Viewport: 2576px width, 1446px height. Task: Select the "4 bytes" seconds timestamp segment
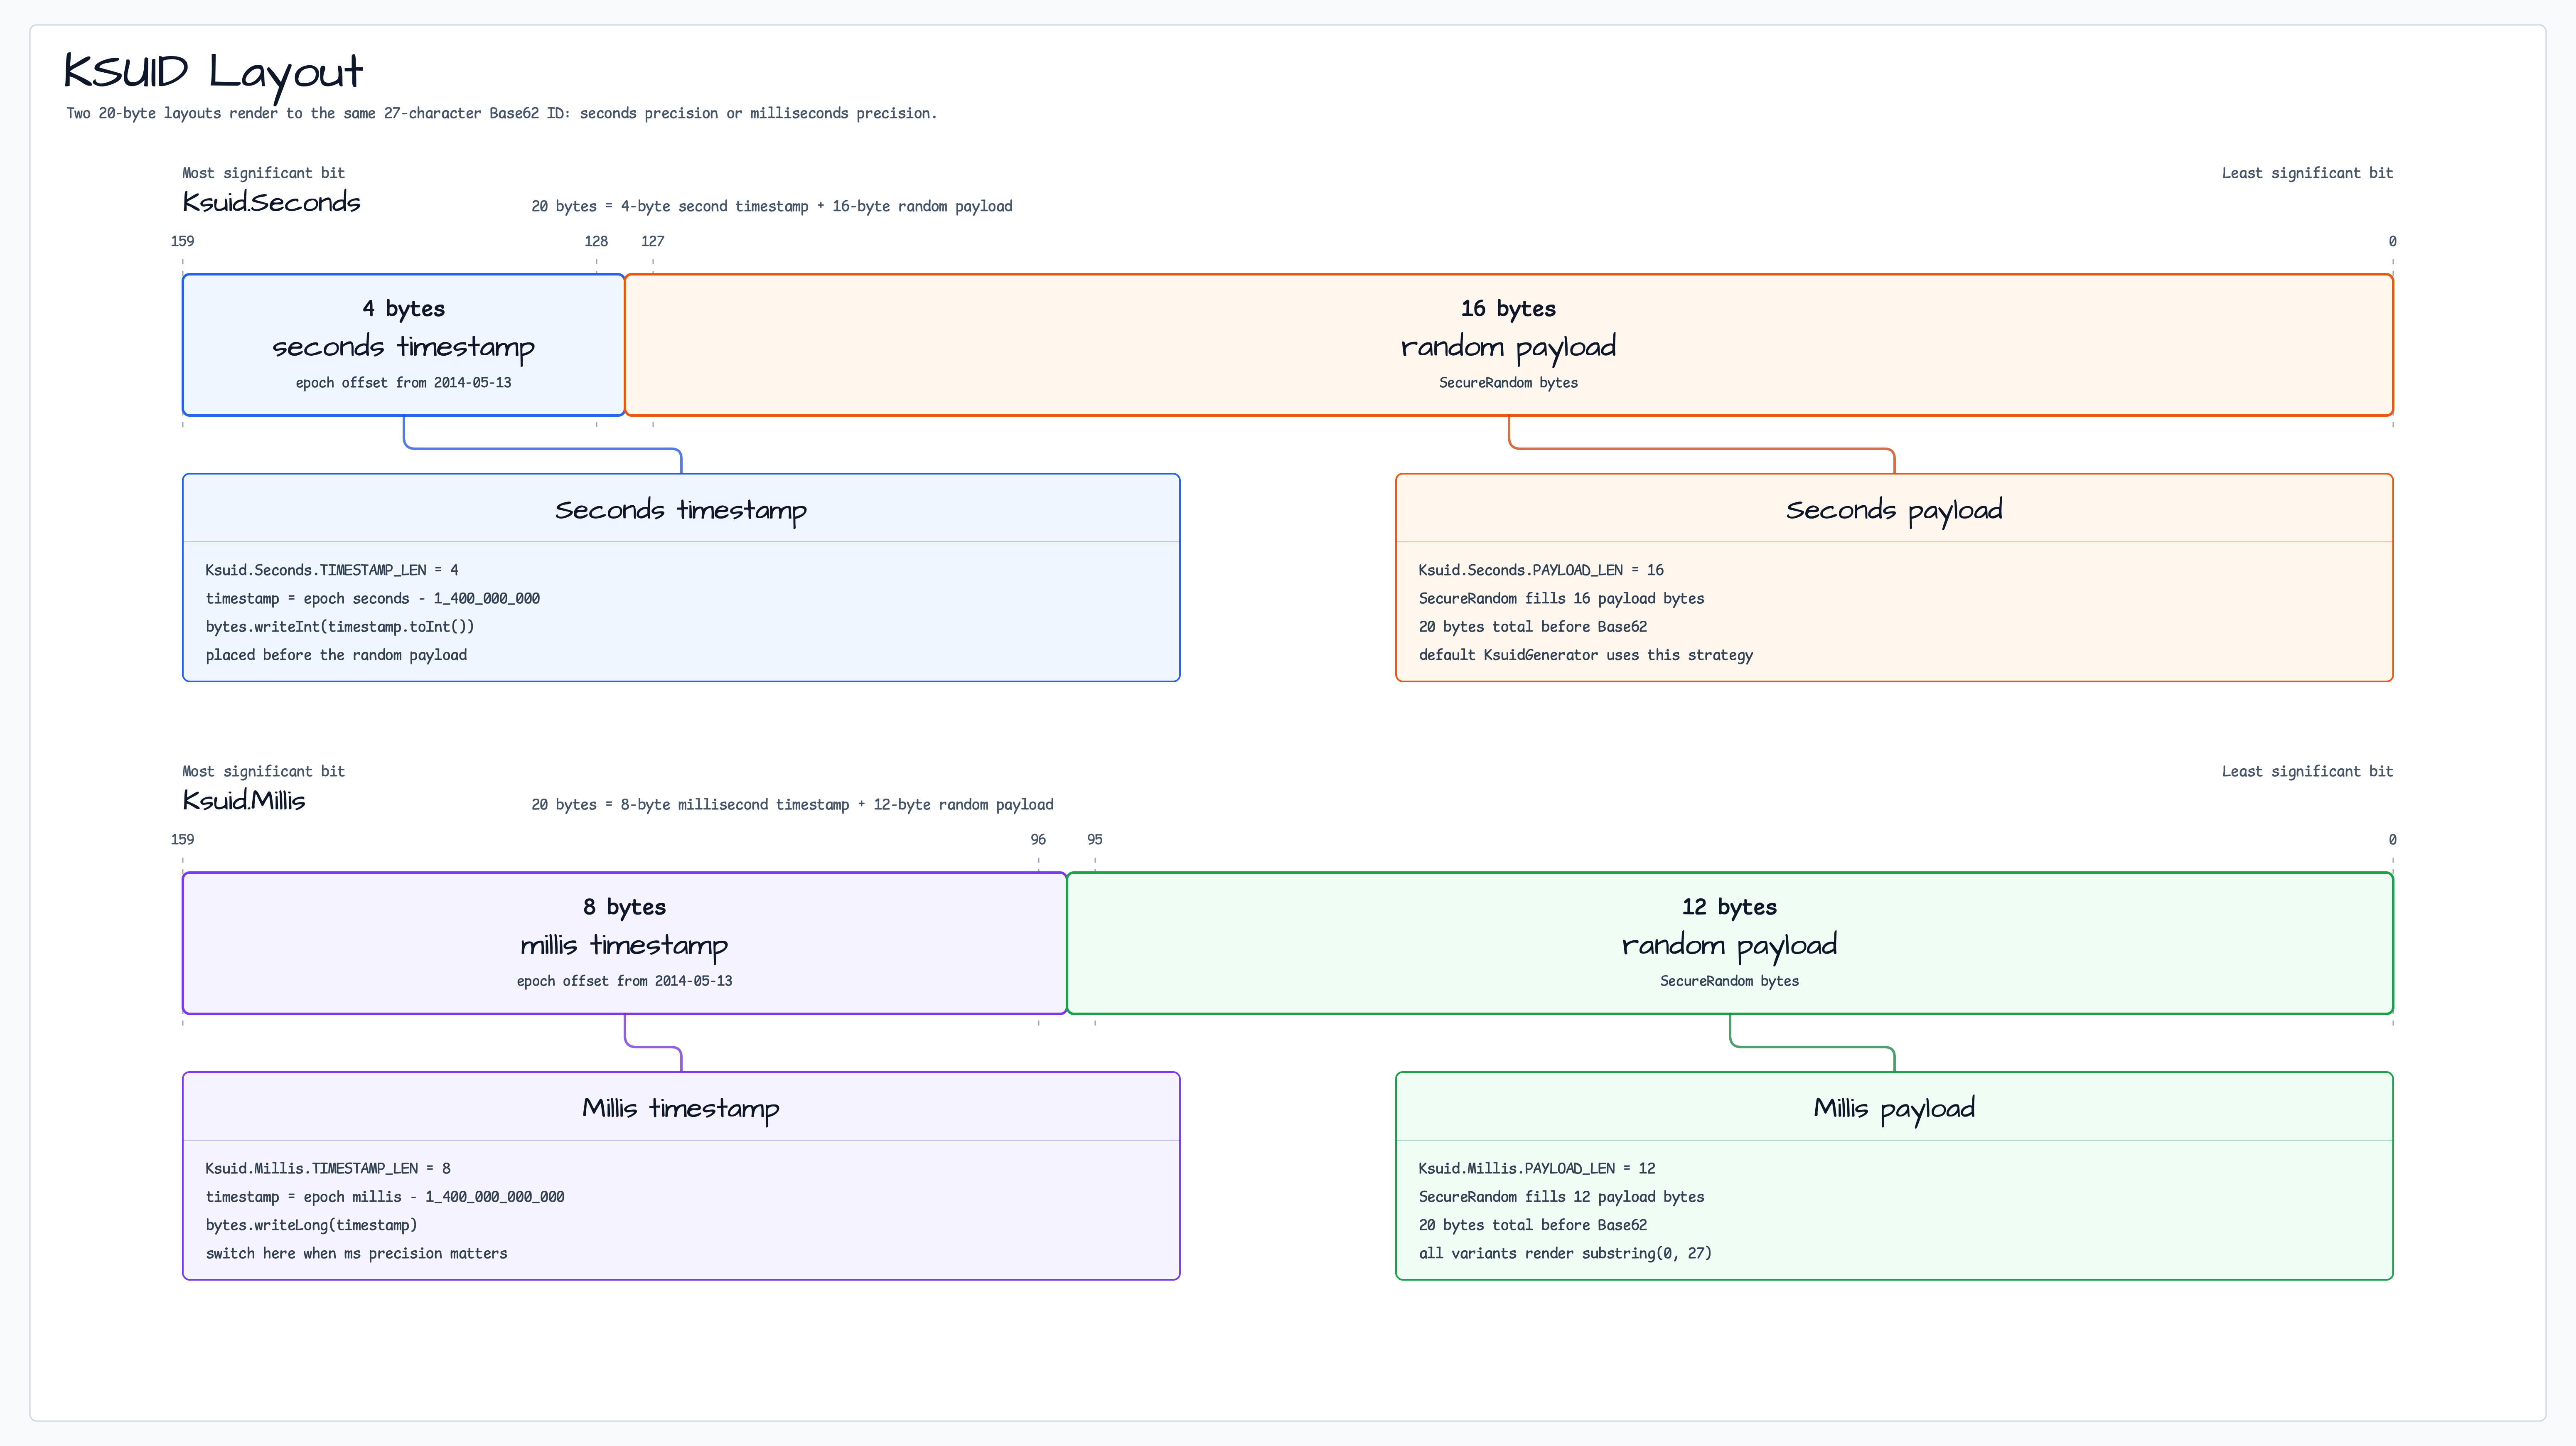click(x=404, y=344)
